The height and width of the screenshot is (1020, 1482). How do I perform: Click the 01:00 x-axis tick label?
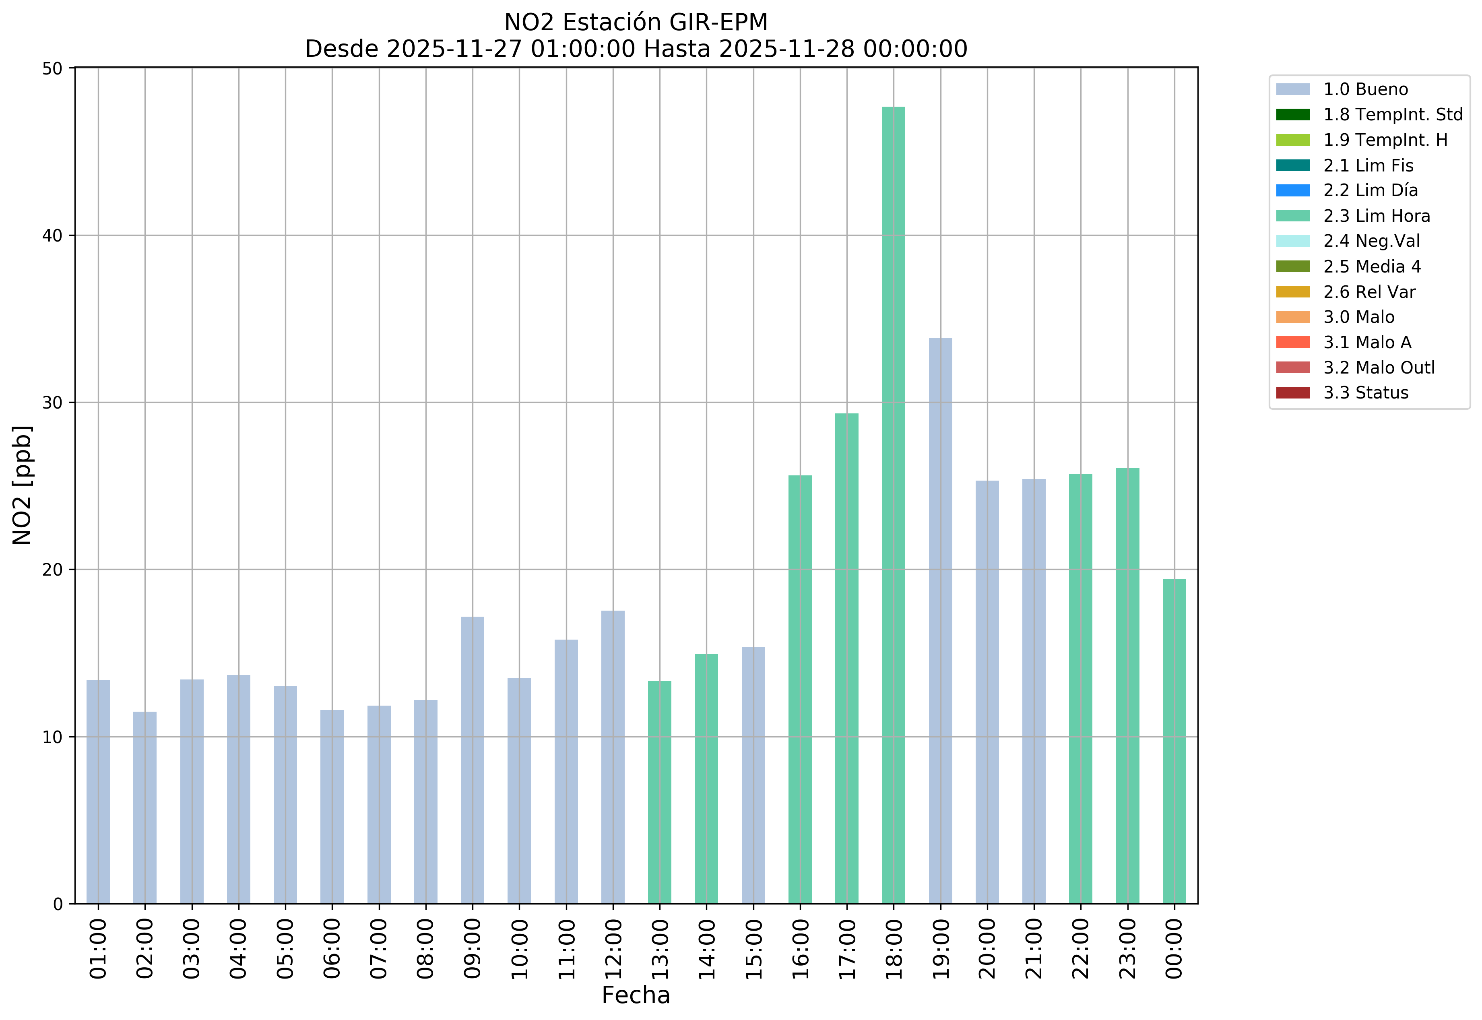point(98,949)
